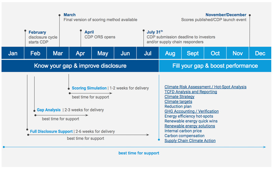Click the Full Disclosure Support label
The image size is (273, 169).
coord(51,131)
